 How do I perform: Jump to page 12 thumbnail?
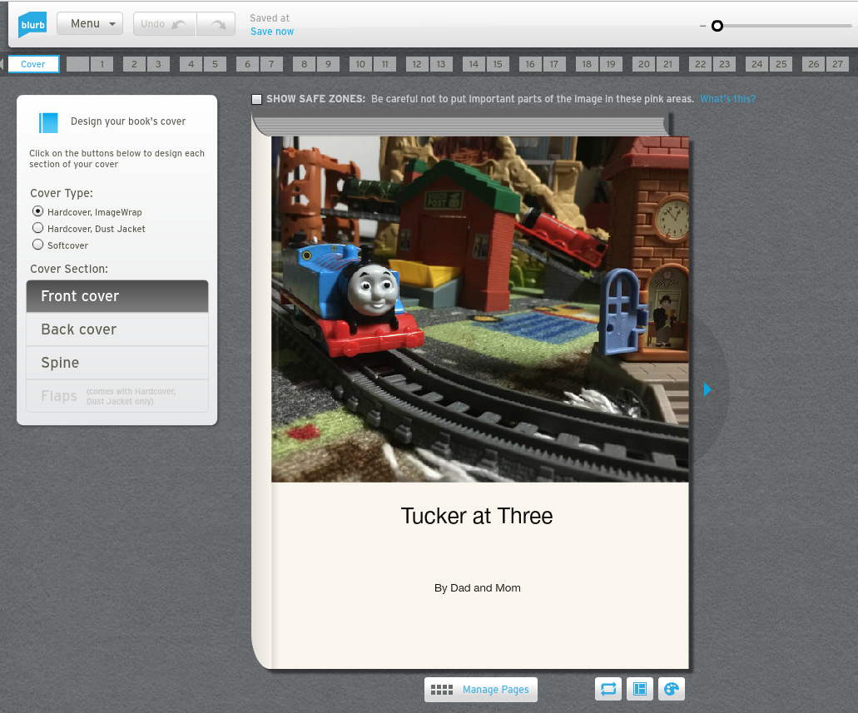pos(417,64)
